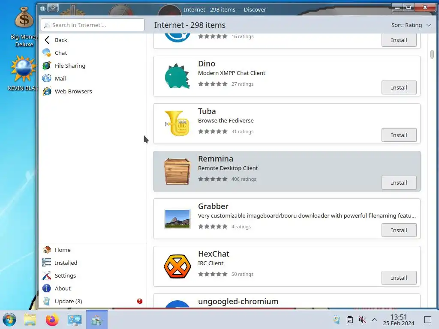Screen dimensions: 439x329
Task: Click the app list scrollbar handle
Action: pos(432,54)
